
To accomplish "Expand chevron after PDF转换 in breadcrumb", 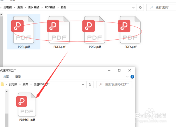I will click(58, 8).
